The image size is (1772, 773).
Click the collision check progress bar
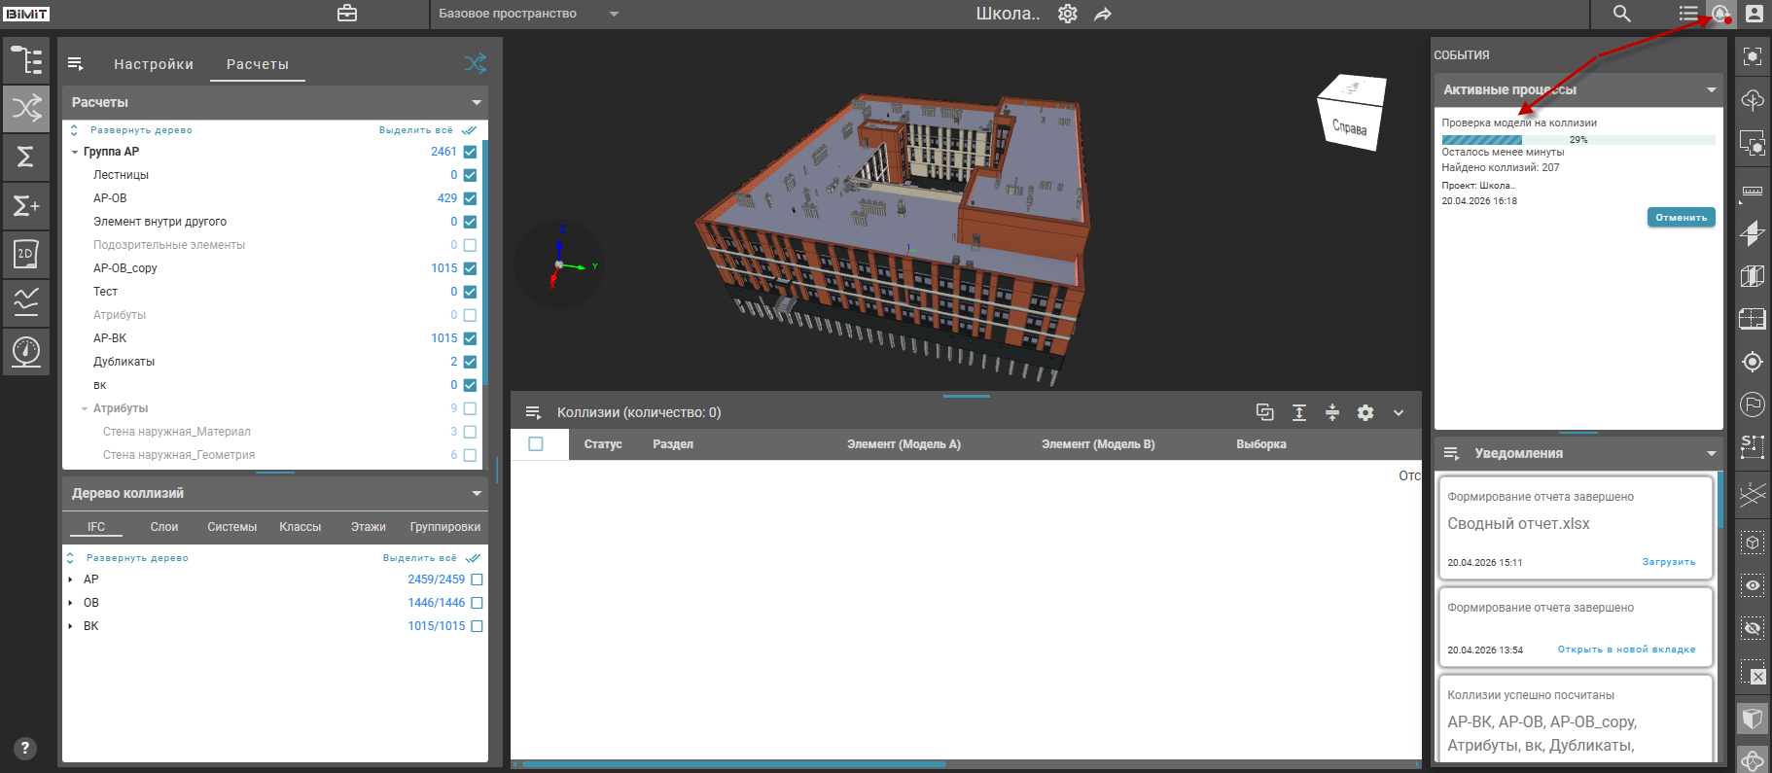[x=1577, y=140]
